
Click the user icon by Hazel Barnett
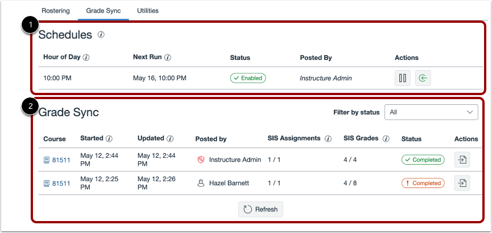(x=201, y=183)
